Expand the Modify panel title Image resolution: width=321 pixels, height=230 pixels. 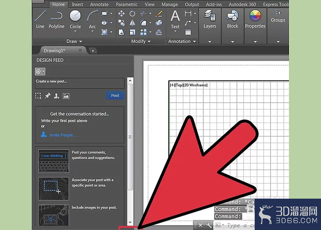click(141, 41)
